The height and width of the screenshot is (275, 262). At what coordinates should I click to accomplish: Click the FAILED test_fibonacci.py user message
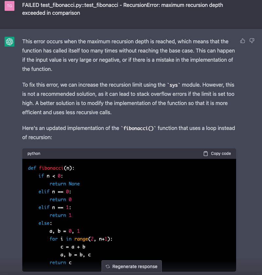[122, 9]
